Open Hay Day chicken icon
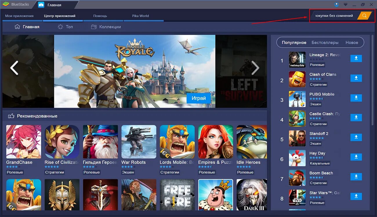This screenshot has width=377, height=217. [x=297, y=158]
